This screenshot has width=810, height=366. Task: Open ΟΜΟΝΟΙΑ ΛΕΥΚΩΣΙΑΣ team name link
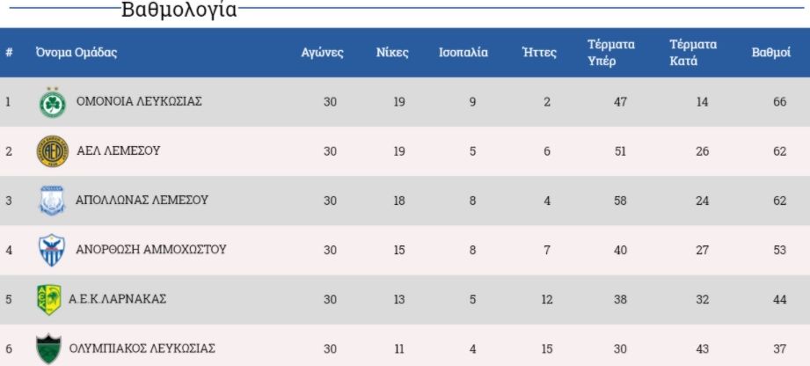139,102
